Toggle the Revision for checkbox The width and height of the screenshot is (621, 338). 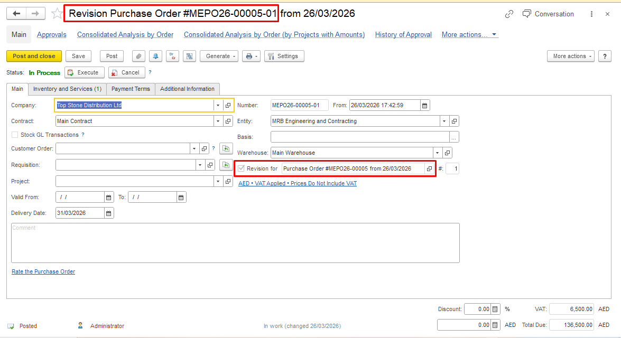pyautogui.click(x=242, y=168)
